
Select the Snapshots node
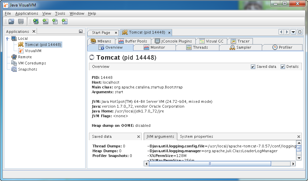(x=27, y=69)
